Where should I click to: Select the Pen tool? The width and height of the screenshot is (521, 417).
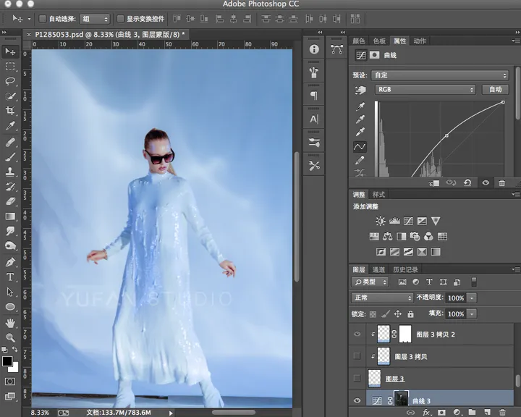click(x=10, y=262)
